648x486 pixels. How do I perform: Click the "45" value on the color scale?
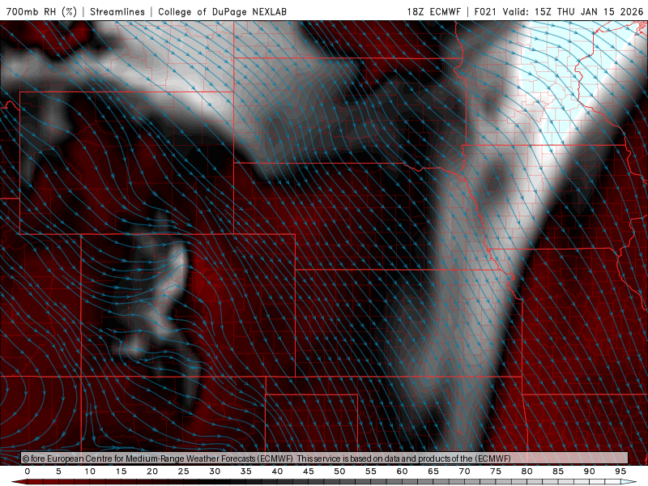[x=309, y=471]
